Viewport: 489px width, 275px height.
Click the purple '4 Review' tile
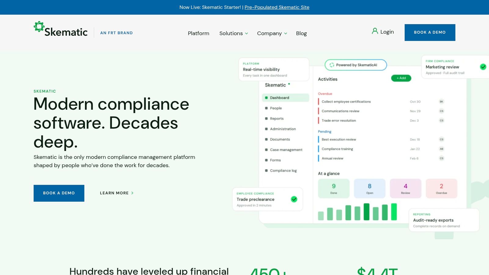click(406, 189)
